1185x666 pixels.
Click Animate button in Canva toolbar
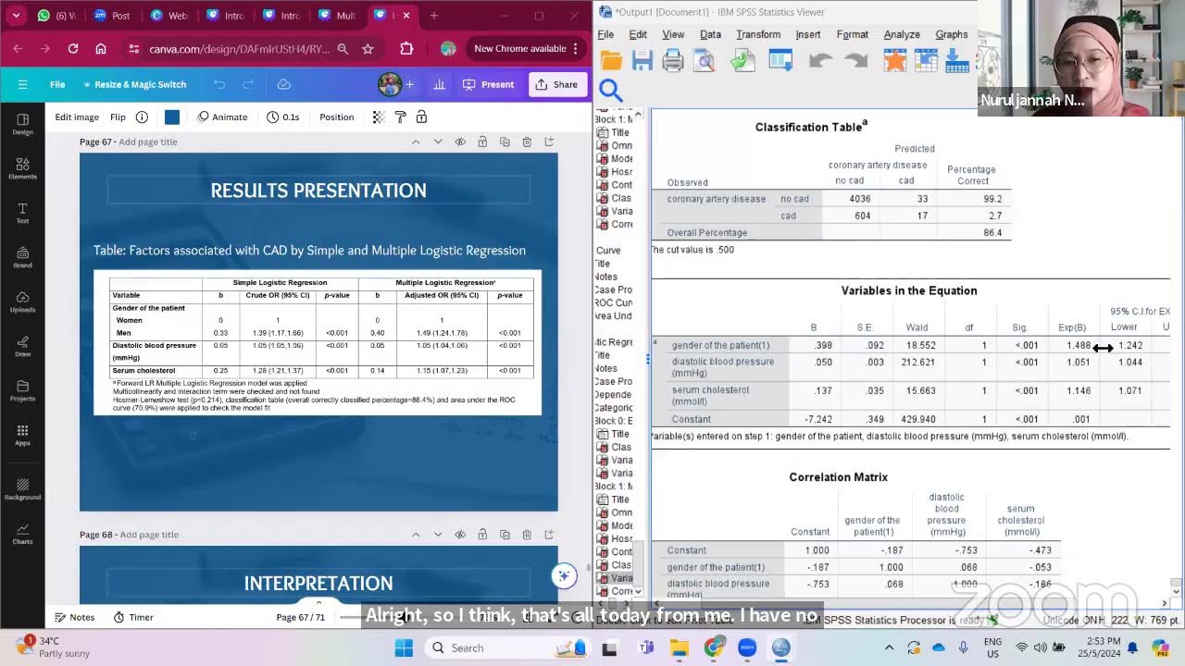pyautogui.click(x=222, y=117)
